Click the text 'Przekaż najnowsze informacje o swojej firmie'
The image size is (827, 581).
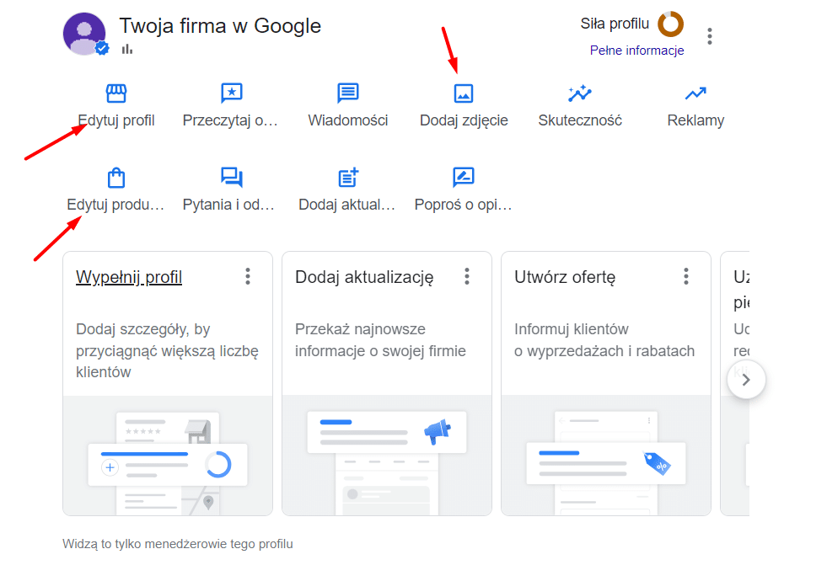pyautogui.click(x=380, y=339)
